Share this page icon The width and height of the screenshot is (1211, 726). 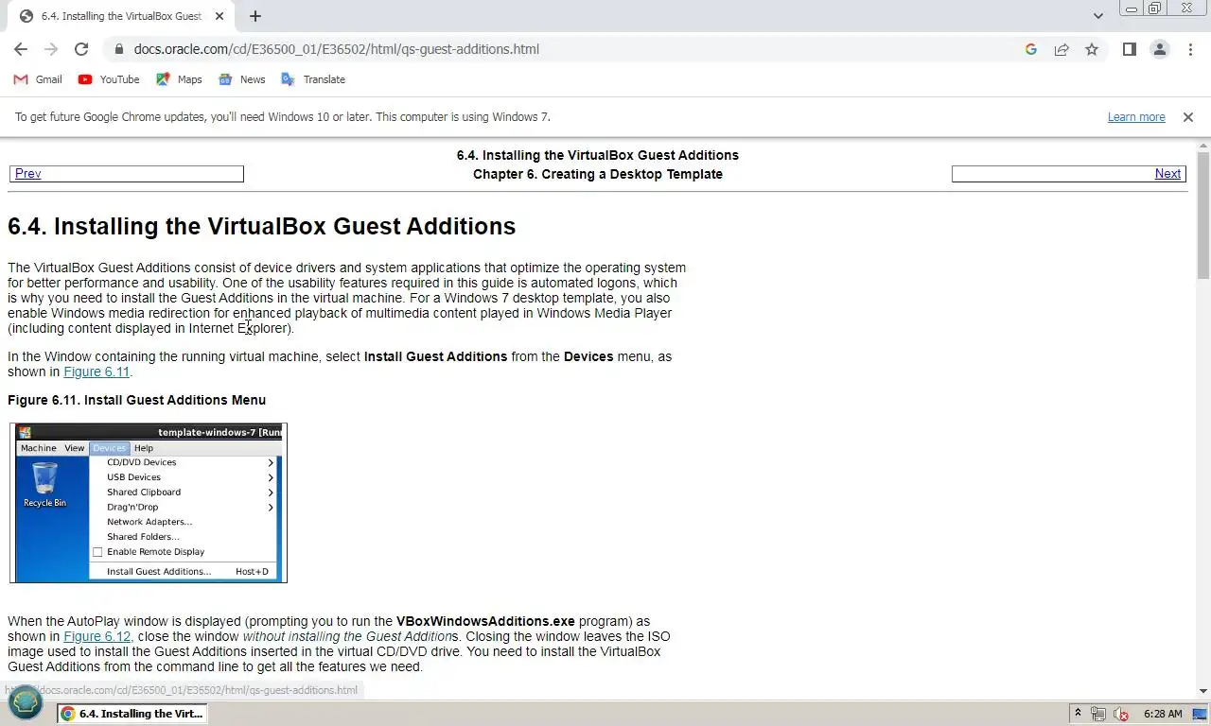[x=1062, y=49]
